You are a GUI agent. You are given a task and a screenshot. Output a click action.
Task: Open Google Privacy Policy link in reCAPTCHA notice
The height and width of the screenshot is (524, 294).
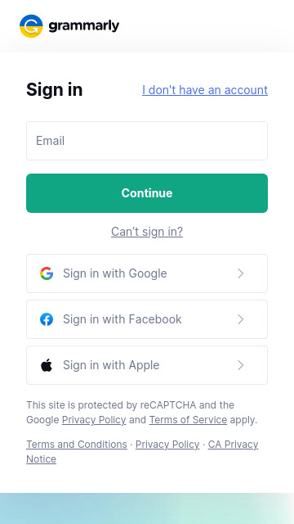[94, 420]
